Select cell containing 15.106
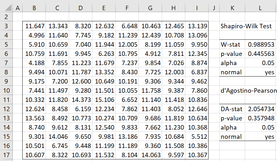The height and width of the screenshot is (161, 277). 104,100
